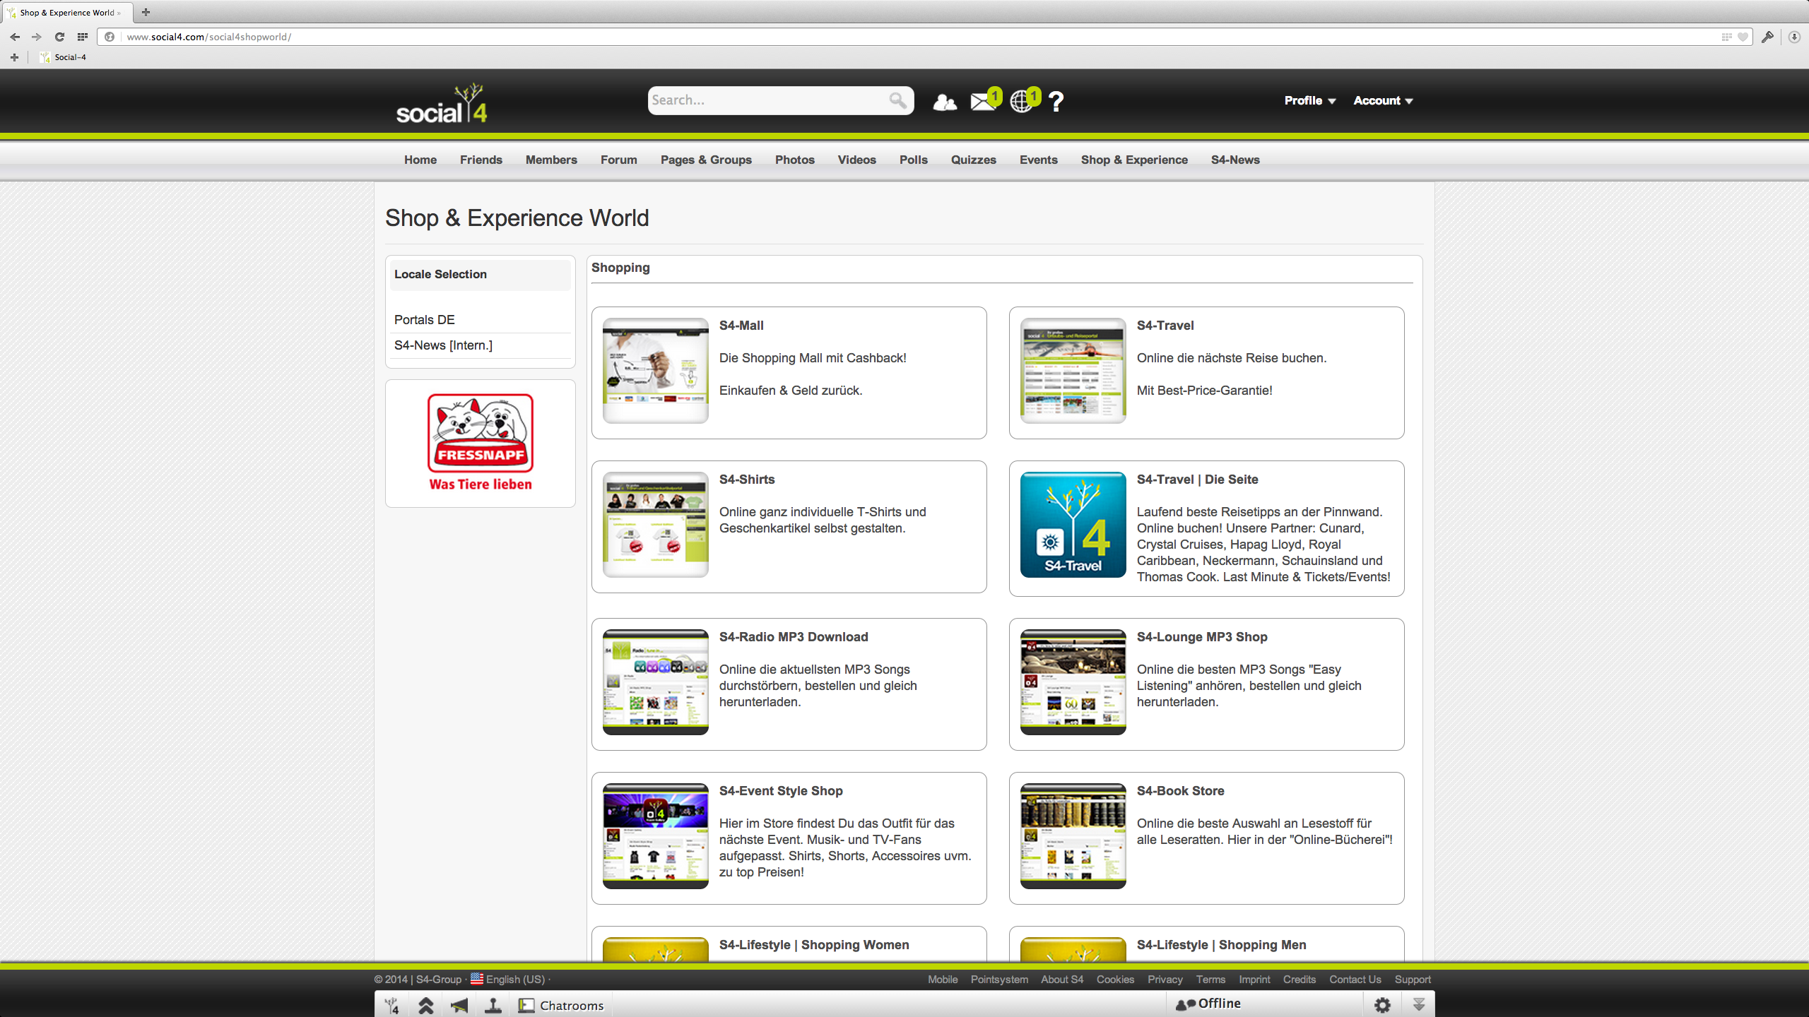Click the question mark help icon
This screenshot has height=1017, width=1809.
(1056, 102)
